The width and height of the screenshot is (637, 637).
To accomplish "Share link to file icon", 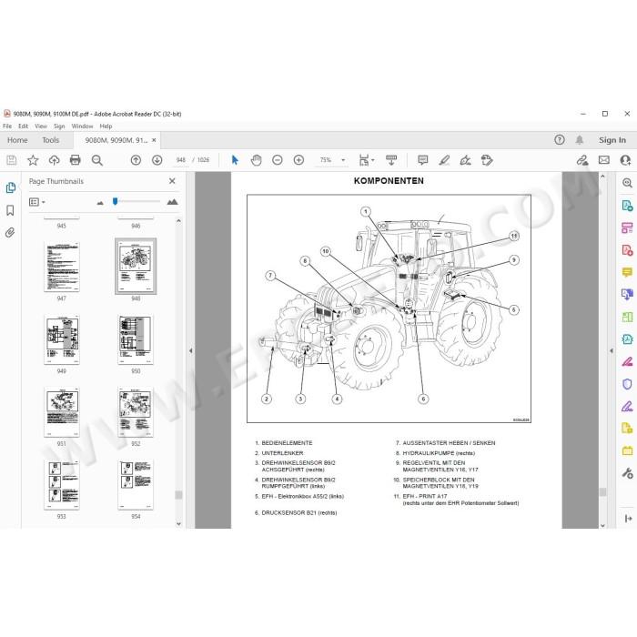I will (x=582, y=160).
